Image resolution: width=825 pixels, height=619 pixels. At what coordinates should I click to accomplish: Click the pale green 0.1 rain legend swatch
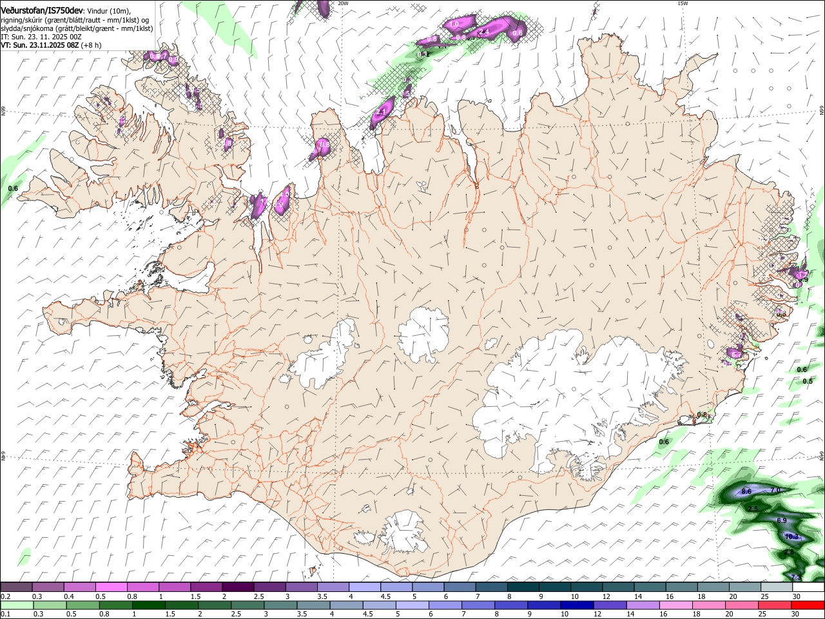point(17,605)
